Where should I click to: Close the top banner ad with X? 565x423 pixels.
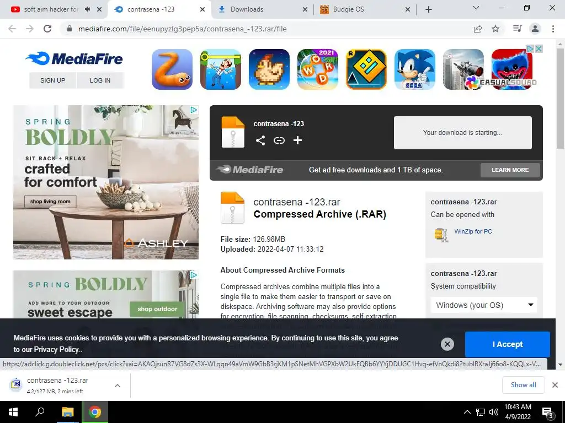click(x=539, y=48)
